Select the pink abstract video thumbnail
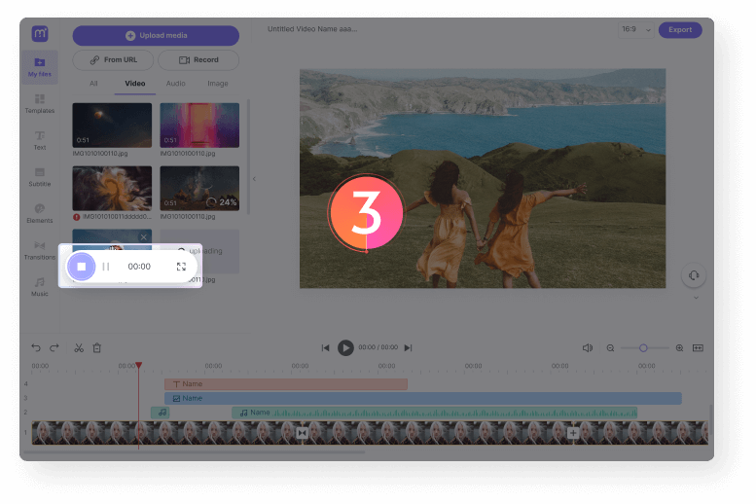The width and height of the screenshot is (756, 504). [199, 125]
